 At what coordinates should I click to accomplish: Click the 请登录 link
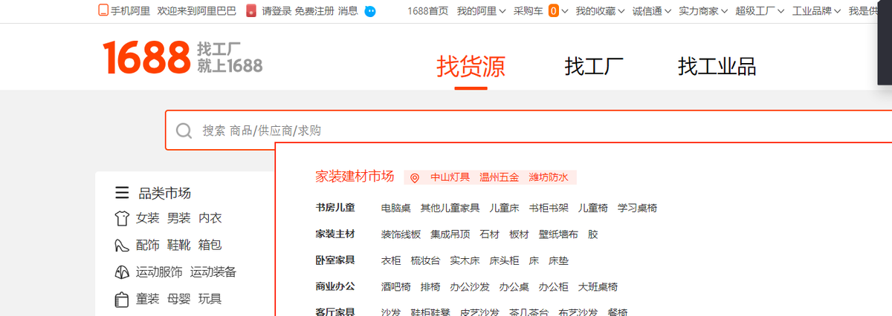[277, 11]
